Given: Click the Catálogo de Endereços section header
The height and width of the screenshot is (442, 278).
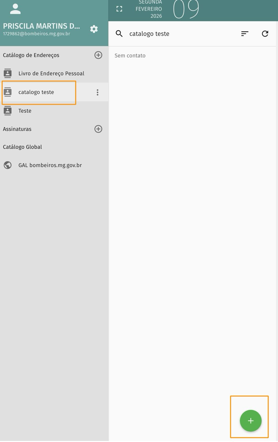Looking at the screenshot, I should [31, 55].
